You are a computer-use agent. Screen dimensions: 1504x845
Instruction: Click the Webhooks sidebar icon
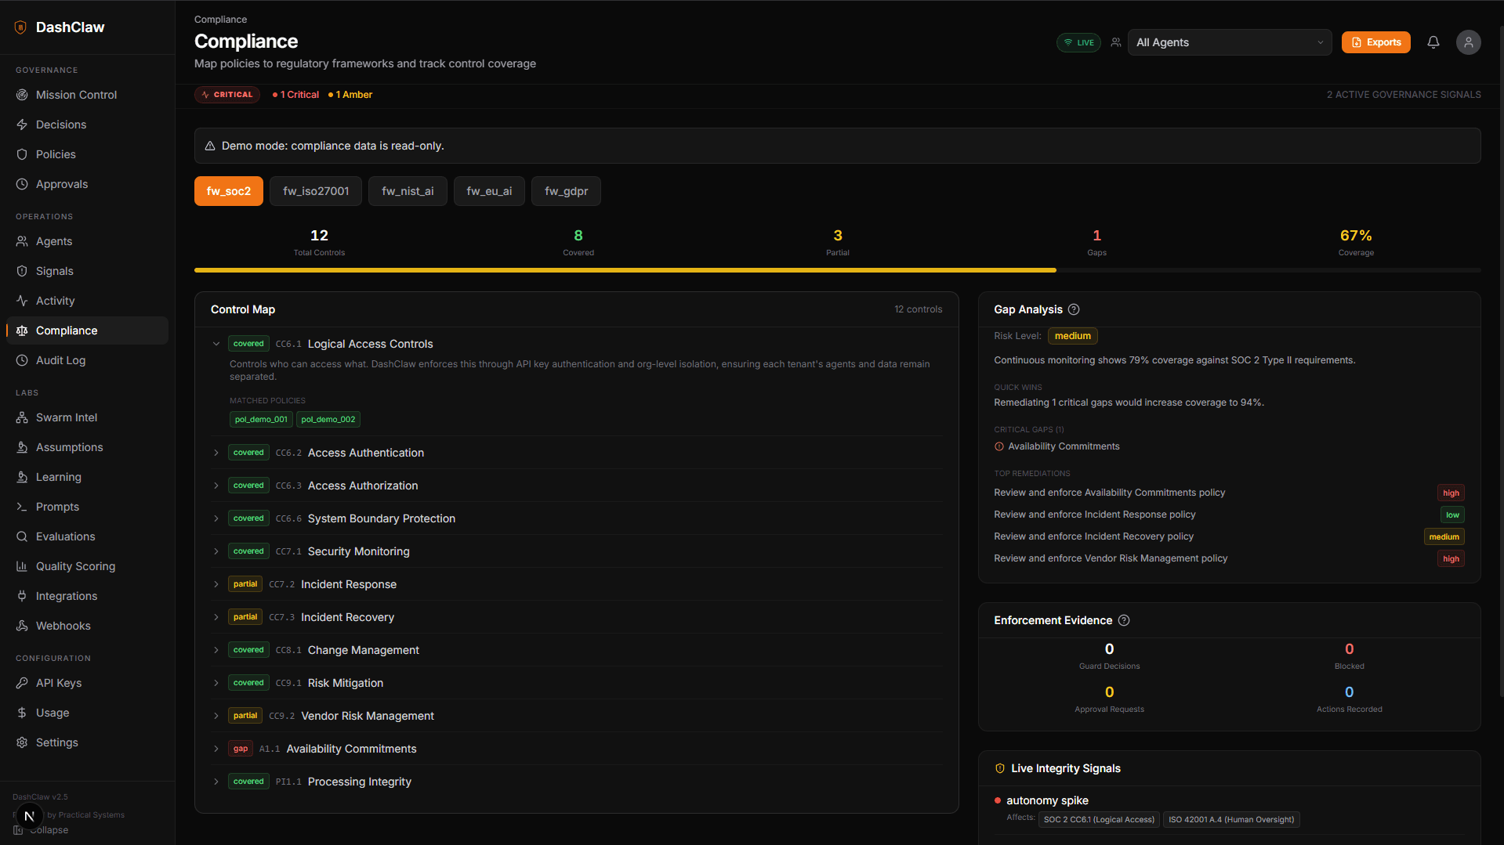click(23, 626)
